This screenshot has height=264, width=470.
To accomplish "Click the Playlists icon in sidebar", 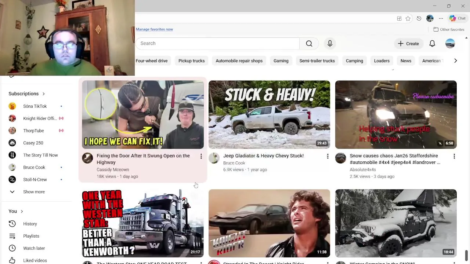I will (12, 236).
